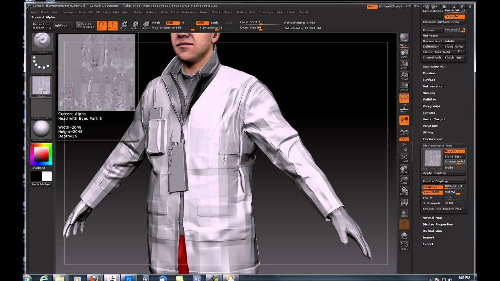Click Create DispMap button
The height and width of the screenshot is (281, 500).
click(444, 181)
